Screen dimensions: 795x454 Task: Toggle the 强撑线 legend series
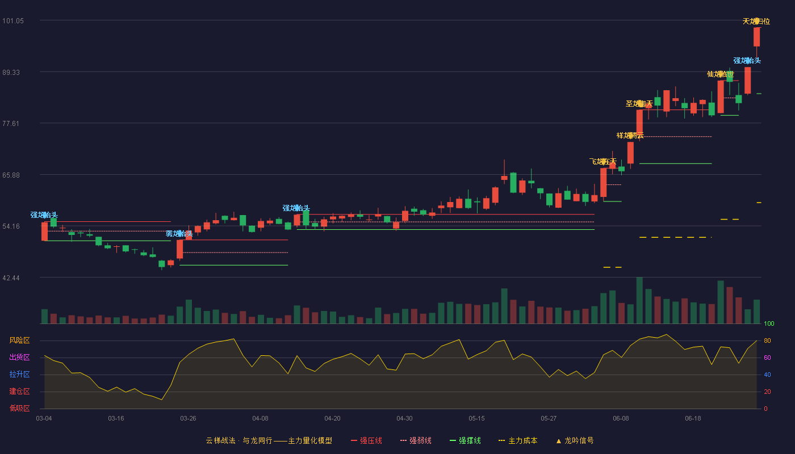click(x=465, y=440)
